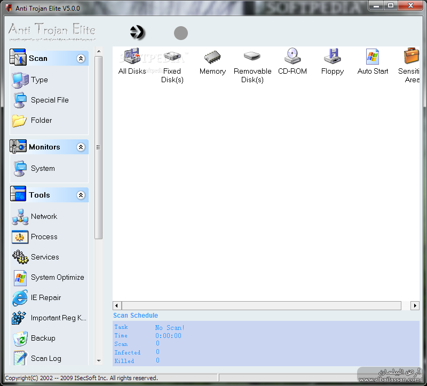
Task: Click the All Disks scan icon
Action: (132, 56)
